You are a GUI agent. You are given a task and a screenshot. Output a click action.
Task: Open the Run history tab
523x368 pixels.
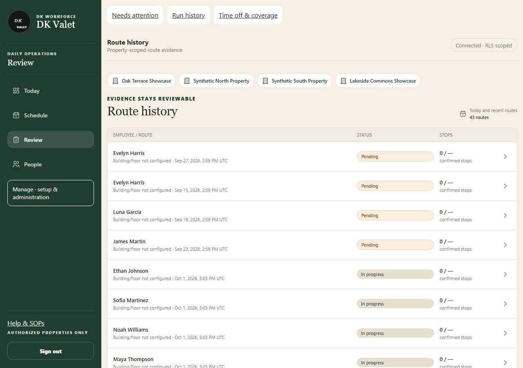[x=188, y=15]
